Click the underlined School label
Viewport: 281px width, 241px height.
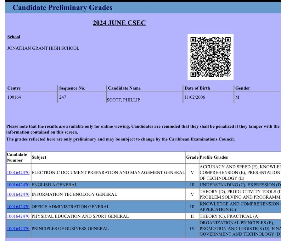click(14, 37)
